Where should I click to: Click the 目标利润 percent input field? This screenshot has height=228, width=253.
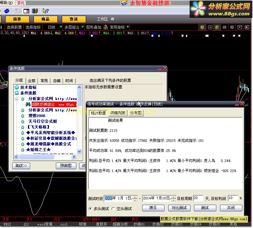pyautogui.click(x=233, y=198)
